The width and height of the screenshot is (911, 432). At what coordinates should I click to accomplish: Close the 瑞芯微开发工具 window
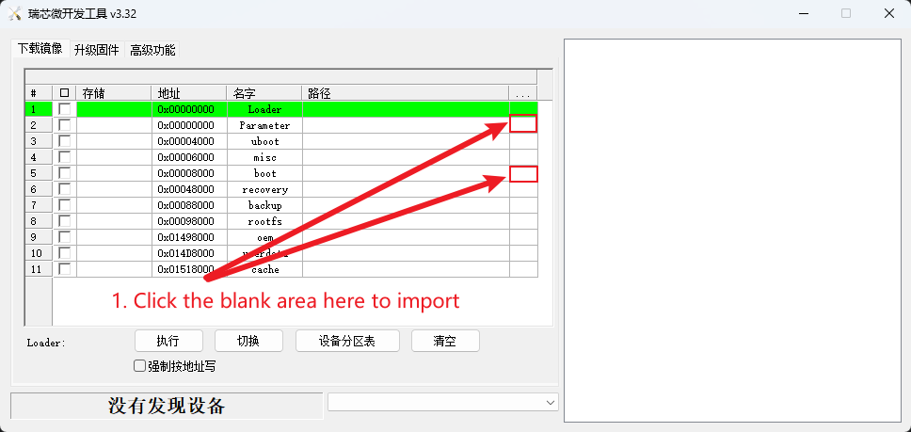point(889,13)
